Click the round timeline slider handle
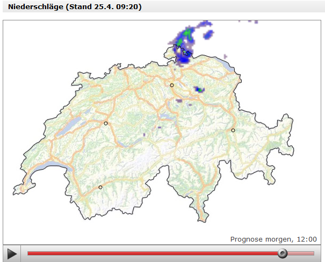This screenshot has height=262, width=325. tap(283, 253)
